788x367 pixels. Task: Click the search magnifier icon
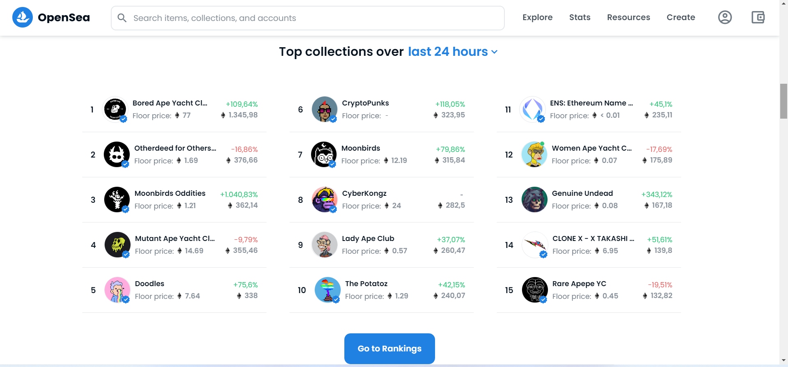pyautogui.click(x=122, y=18)
